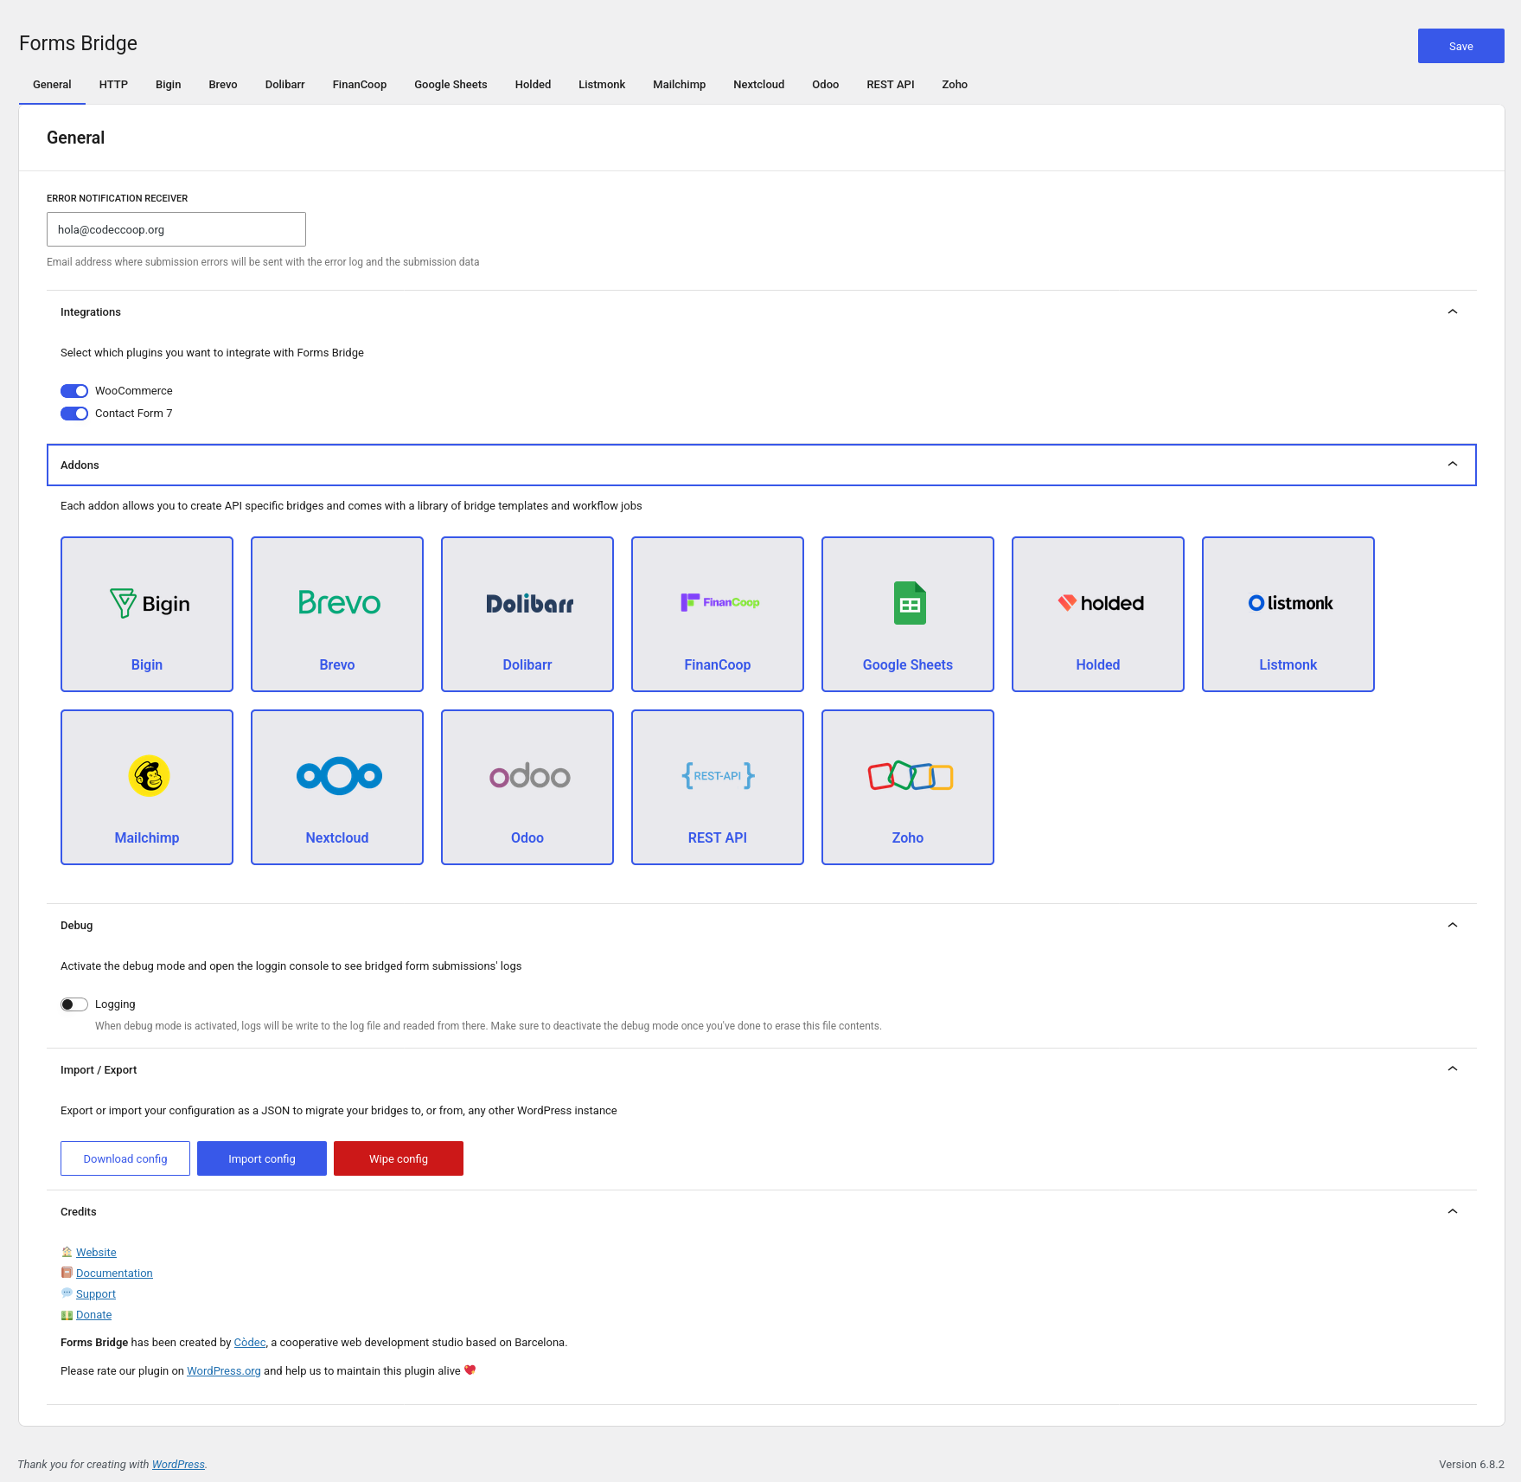Image resolution: width=1521 pixels, height=1482 pixels.
Task: Click the Brevo logo icon
Action: point(339,602)
